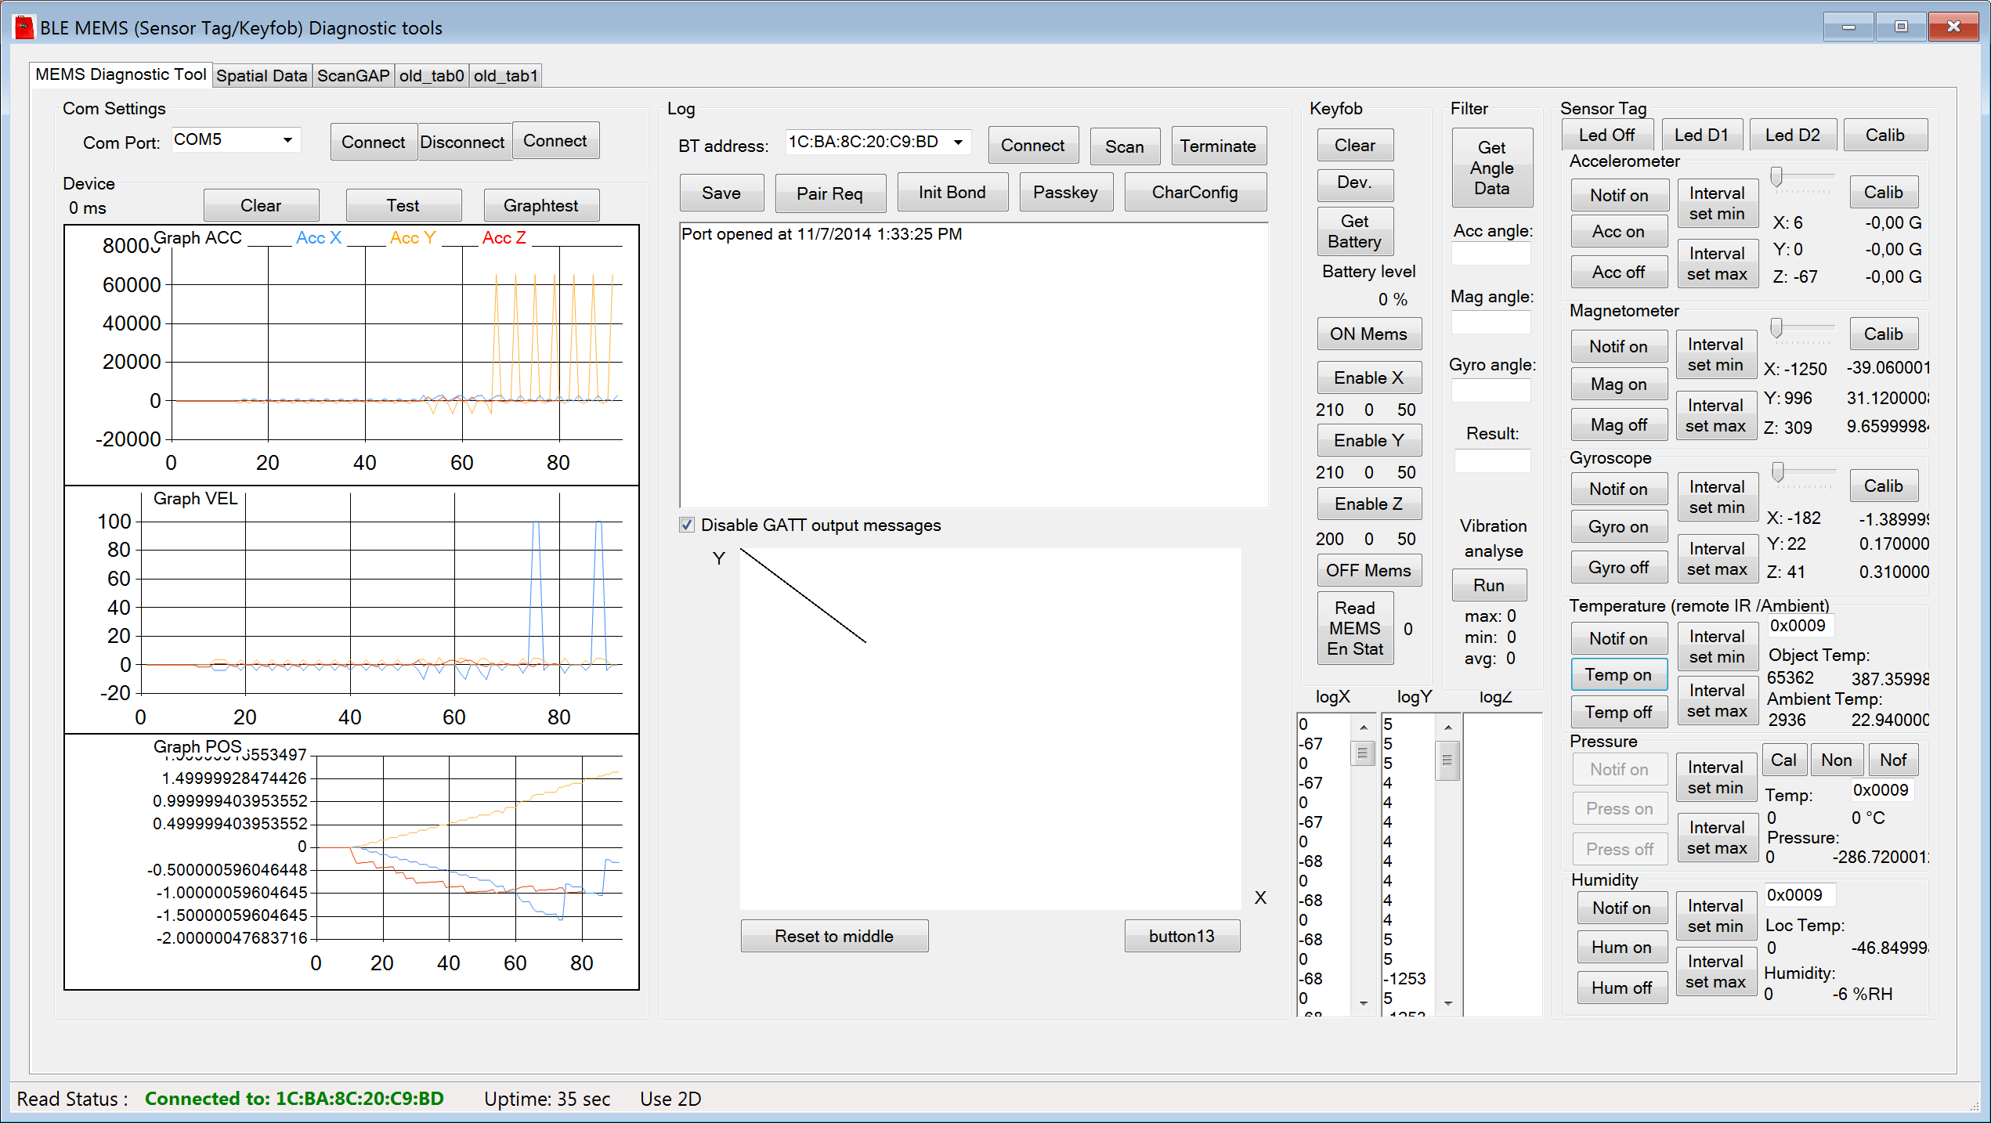
Task: Click logY list scroll-down arrow
Action: click(x=1448, y=1003)
